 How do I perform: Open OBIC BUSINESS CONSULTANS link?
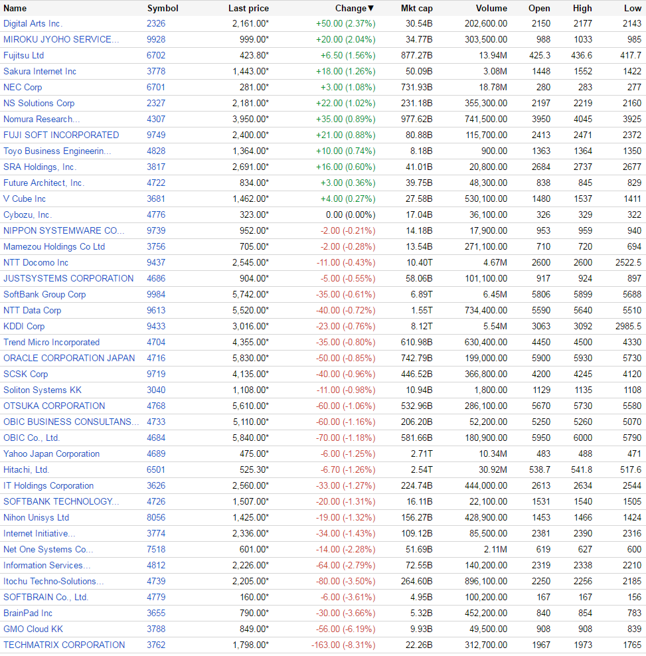pos(71,422)
